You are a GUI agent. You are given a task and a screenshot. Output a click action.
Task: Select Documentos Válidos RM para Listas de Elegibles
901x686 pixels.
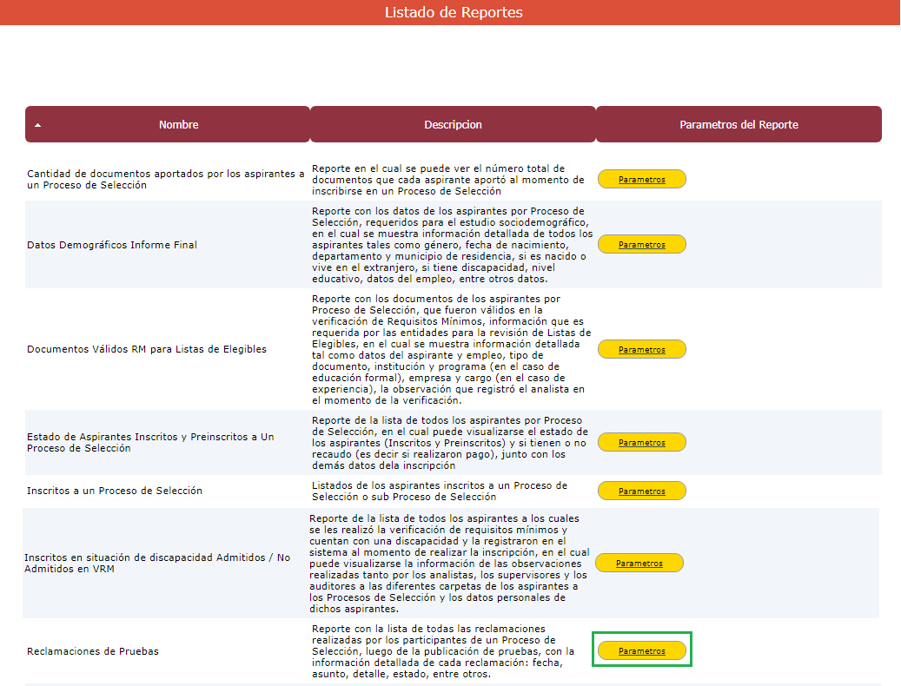[x=147, y=349]
